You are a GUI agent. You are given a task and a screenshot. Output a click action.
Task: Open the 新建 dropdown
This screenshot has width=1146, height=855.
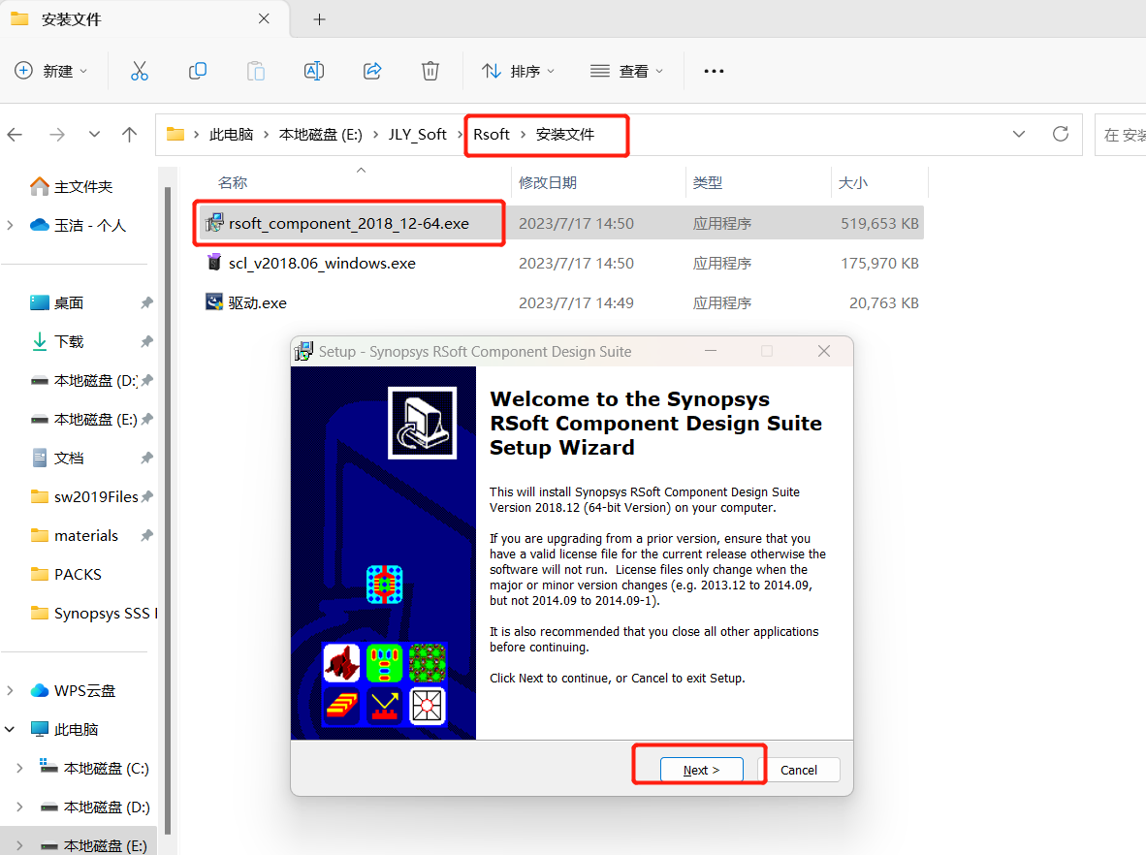click(51, 71)
